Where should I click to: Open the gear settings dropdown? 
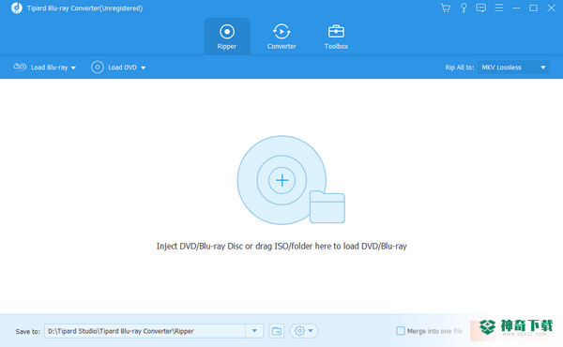[x=304, y=331]
